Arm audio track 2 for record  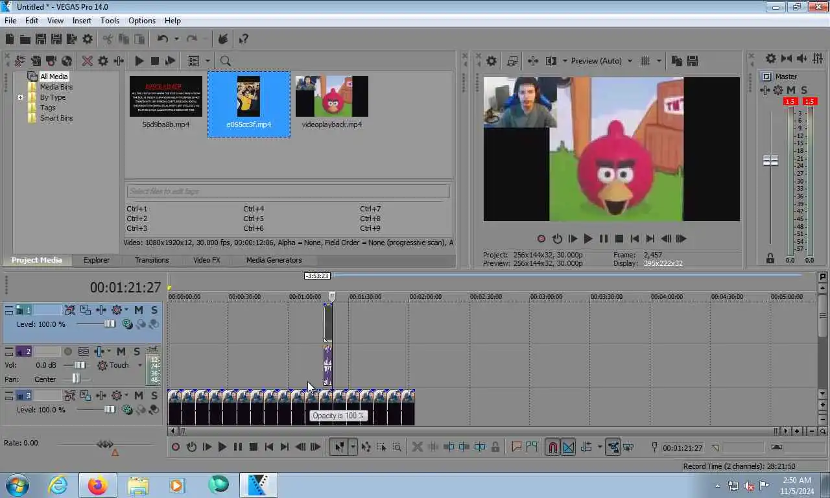click(68, 351)
